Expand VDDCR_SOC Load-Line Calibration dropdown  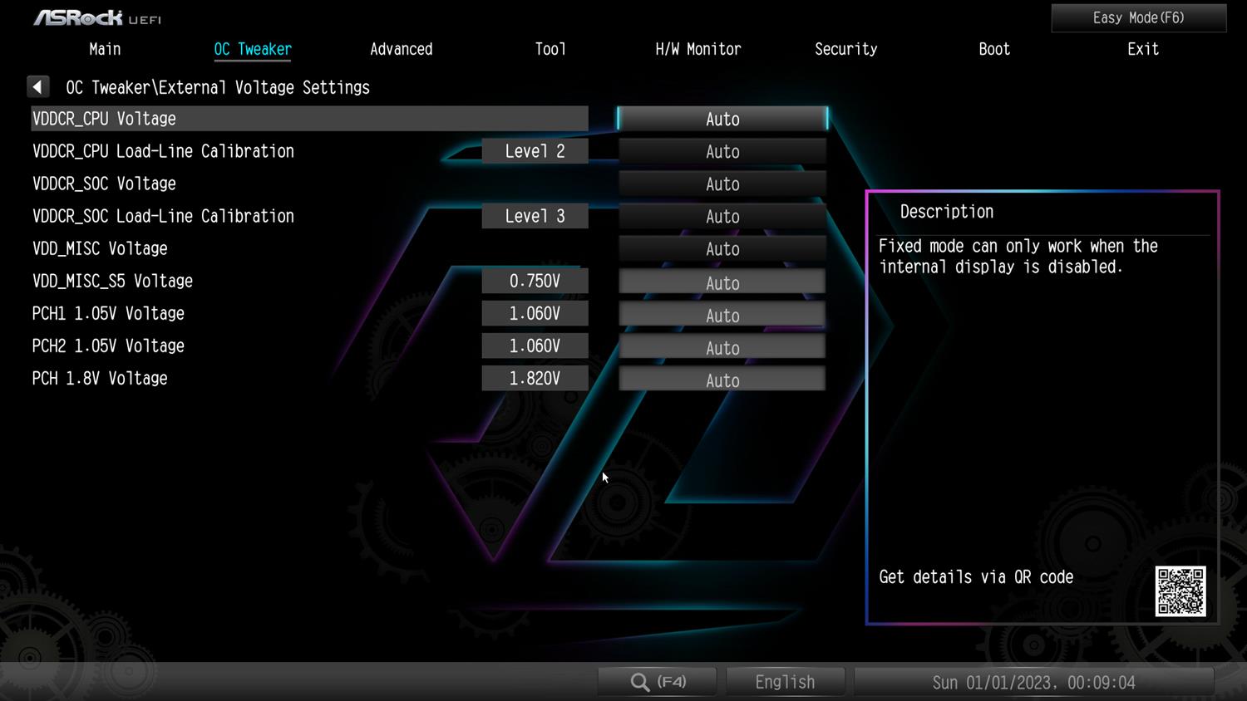(722, 216)
